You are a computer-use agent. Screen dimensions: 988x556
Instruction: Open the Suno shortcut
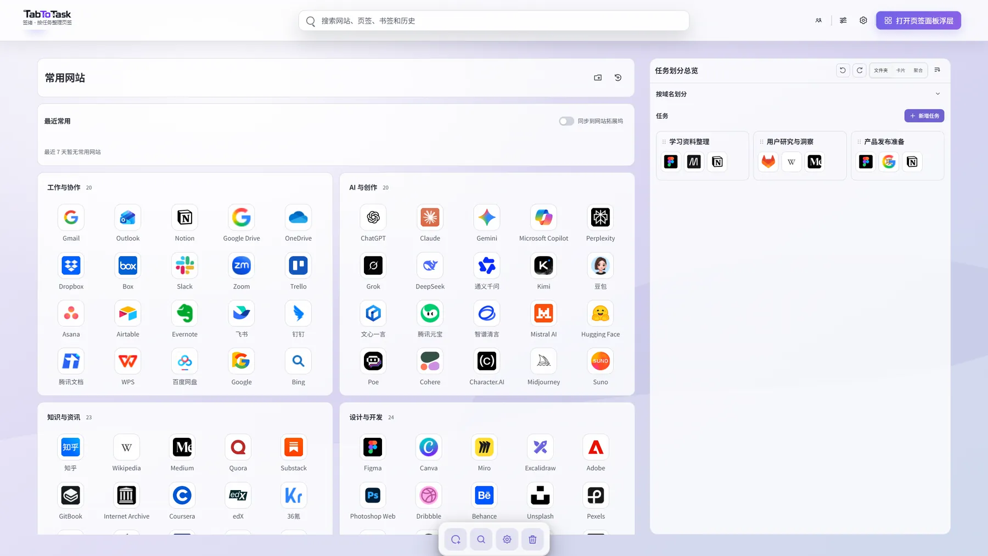point(600,362)
